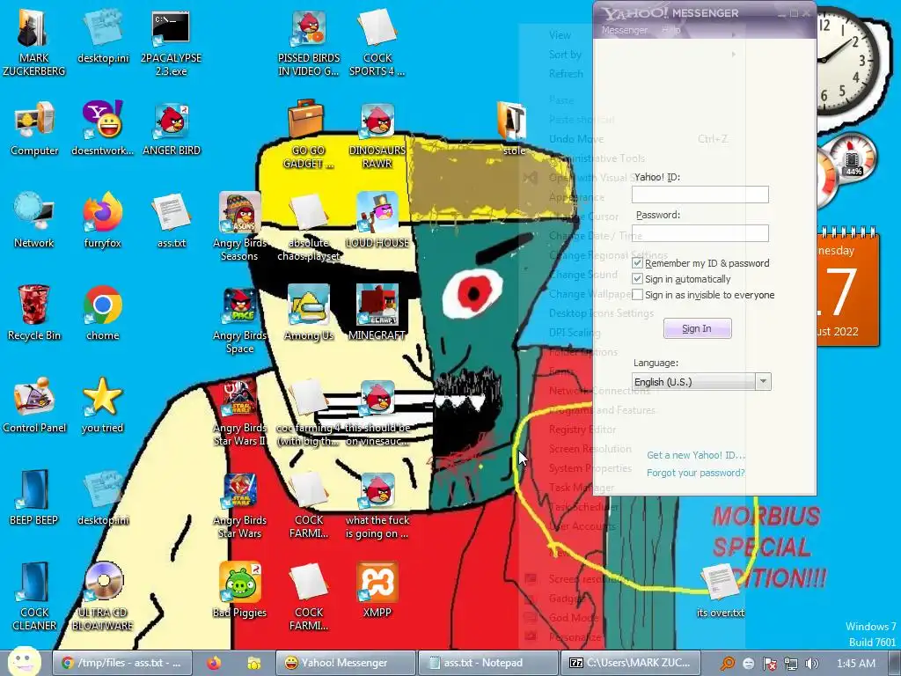Select the ass.txt file on desktop
Viewport: 901px width, 676px height.
pos(172,220)
